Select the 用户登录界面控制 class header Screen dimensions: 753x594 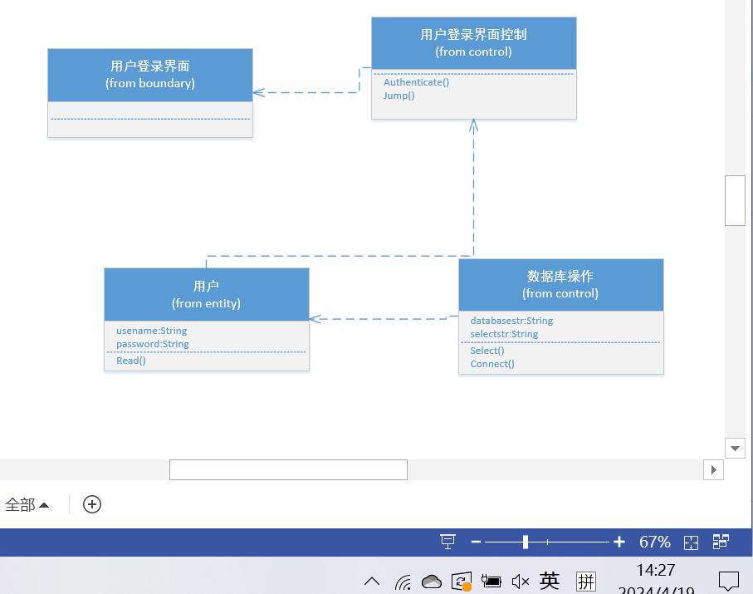474,43
